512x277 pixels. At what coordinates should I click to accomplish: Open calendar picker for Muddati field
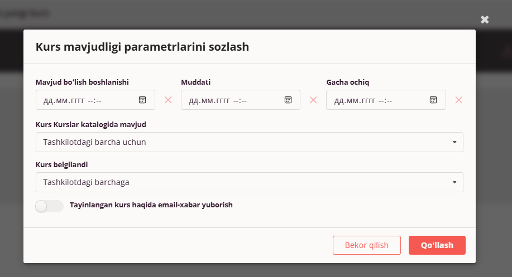coord(288,100)
